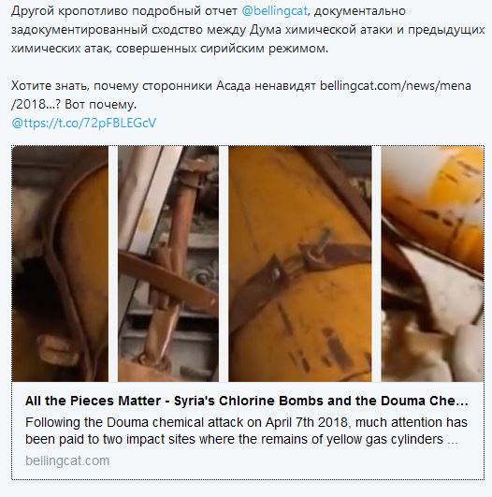
Task: Open the third preview image of the yellow cylinder strap
Action: [300, 263]
